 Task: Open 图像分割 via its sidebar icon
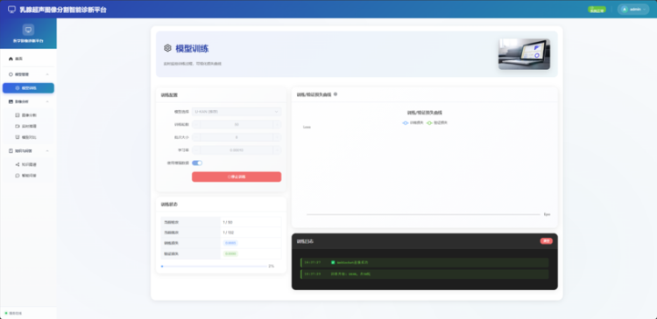[18, 115]
